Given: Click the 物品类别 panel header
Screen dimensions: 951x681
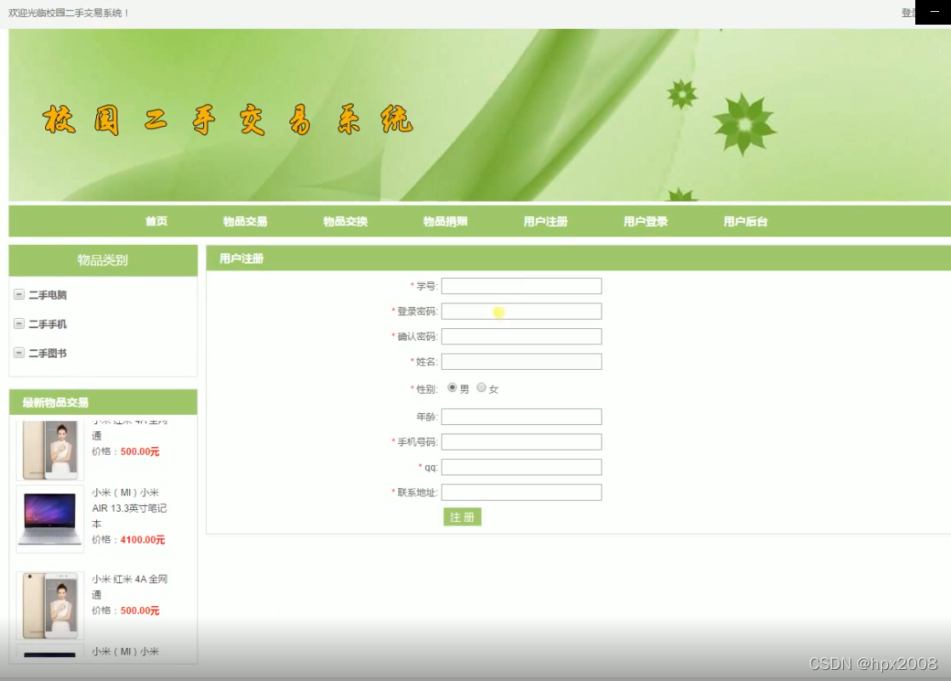Looking at the screenshot, I should point(103,260).
